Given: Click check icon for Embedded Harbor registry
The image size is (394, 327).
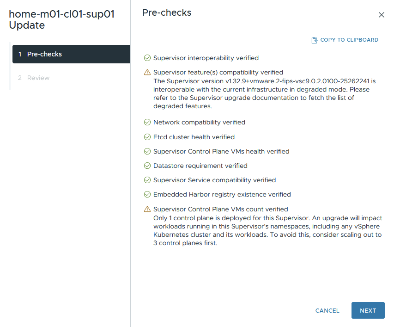Looking at the screenshot, I should [147, 194].
